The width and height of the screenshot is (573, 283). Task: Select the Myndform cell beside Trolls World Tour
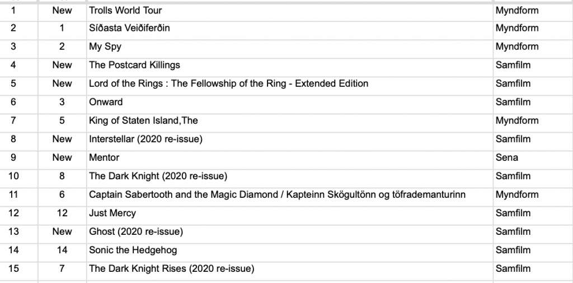pyautogui.click(x=517, y=10)
